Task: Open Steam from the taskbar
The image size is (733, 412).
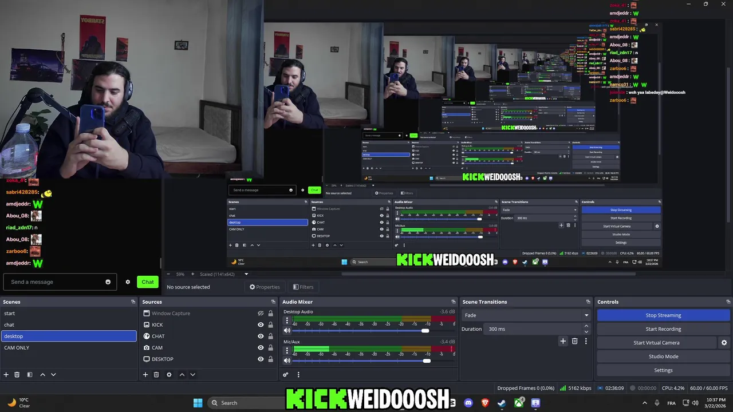Action: [x=502, y=403]
